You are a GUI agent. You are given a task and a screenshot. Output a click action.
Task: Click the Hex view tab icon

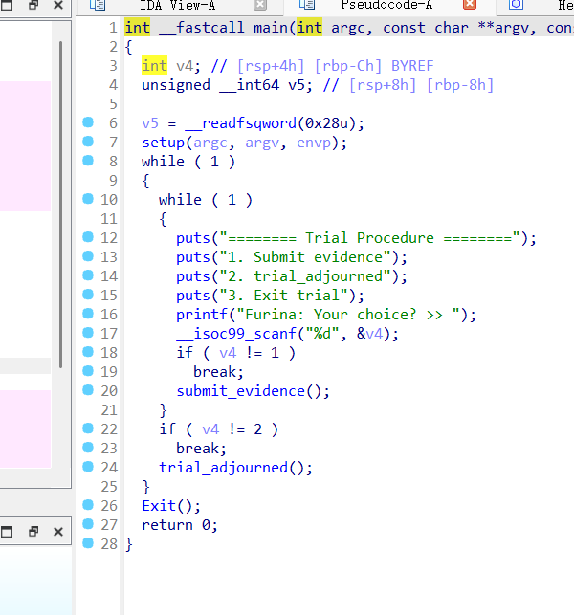coord(516,5)
